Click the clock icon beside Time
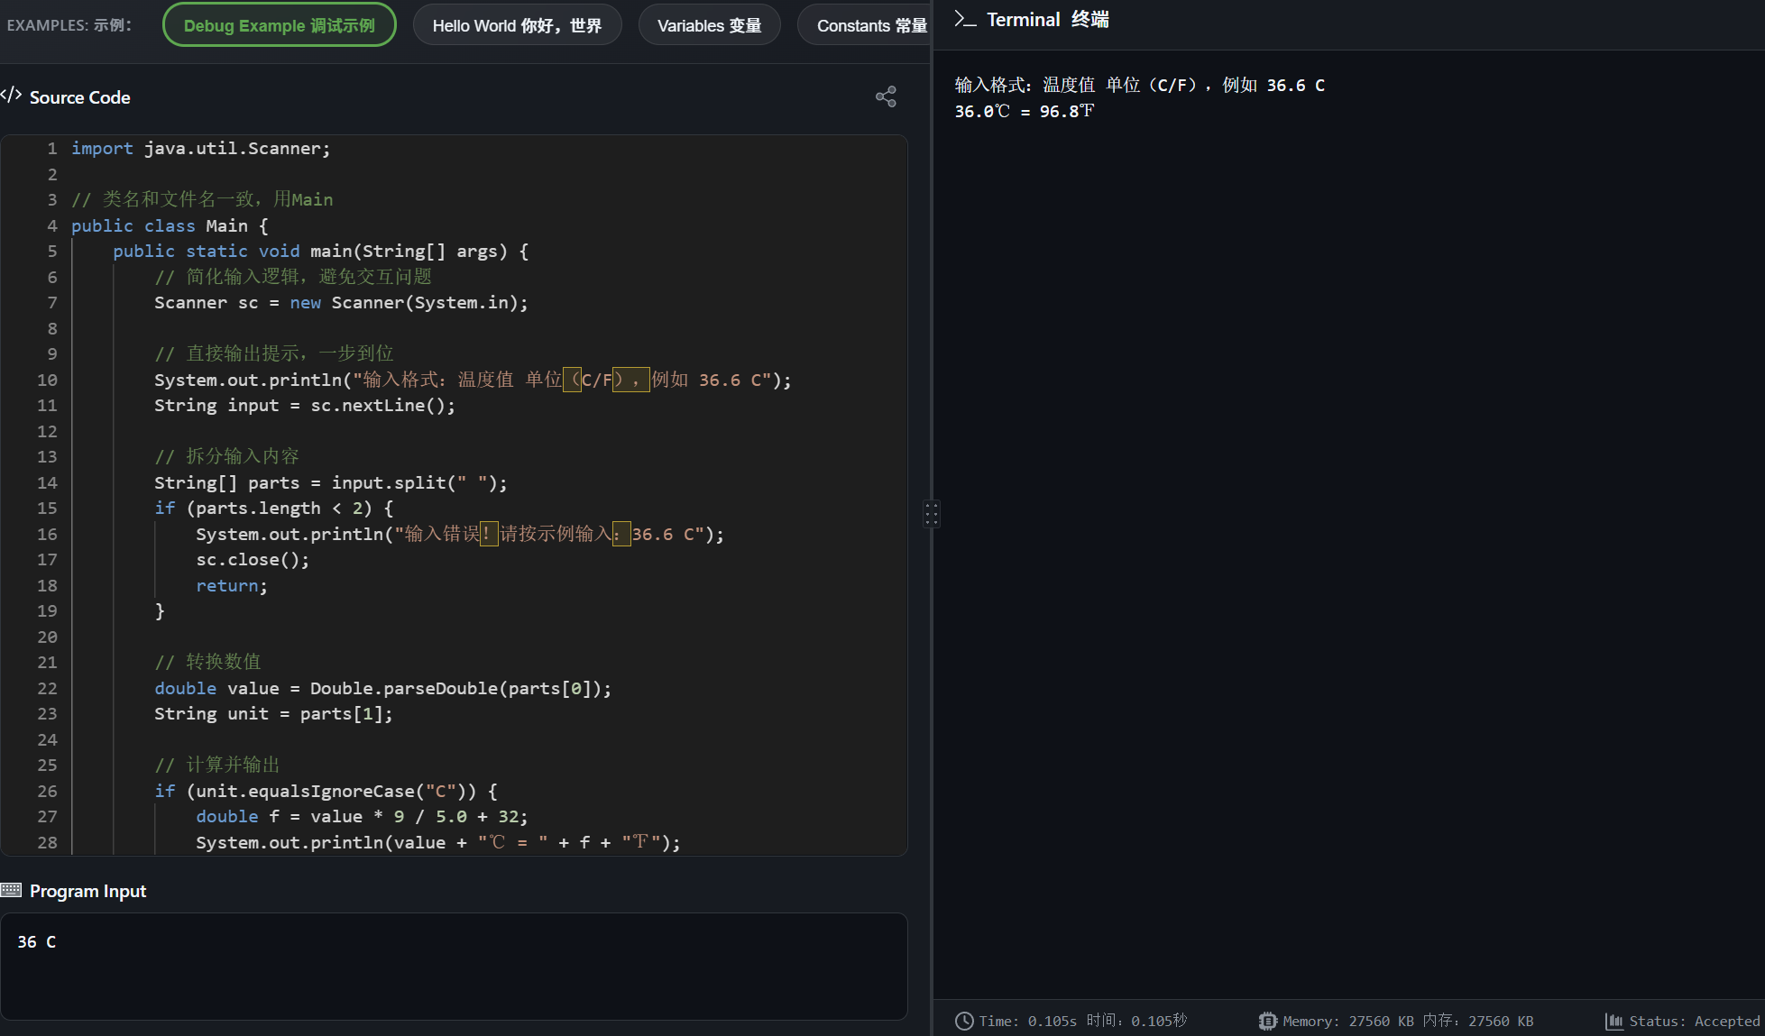 point(964,1021)
